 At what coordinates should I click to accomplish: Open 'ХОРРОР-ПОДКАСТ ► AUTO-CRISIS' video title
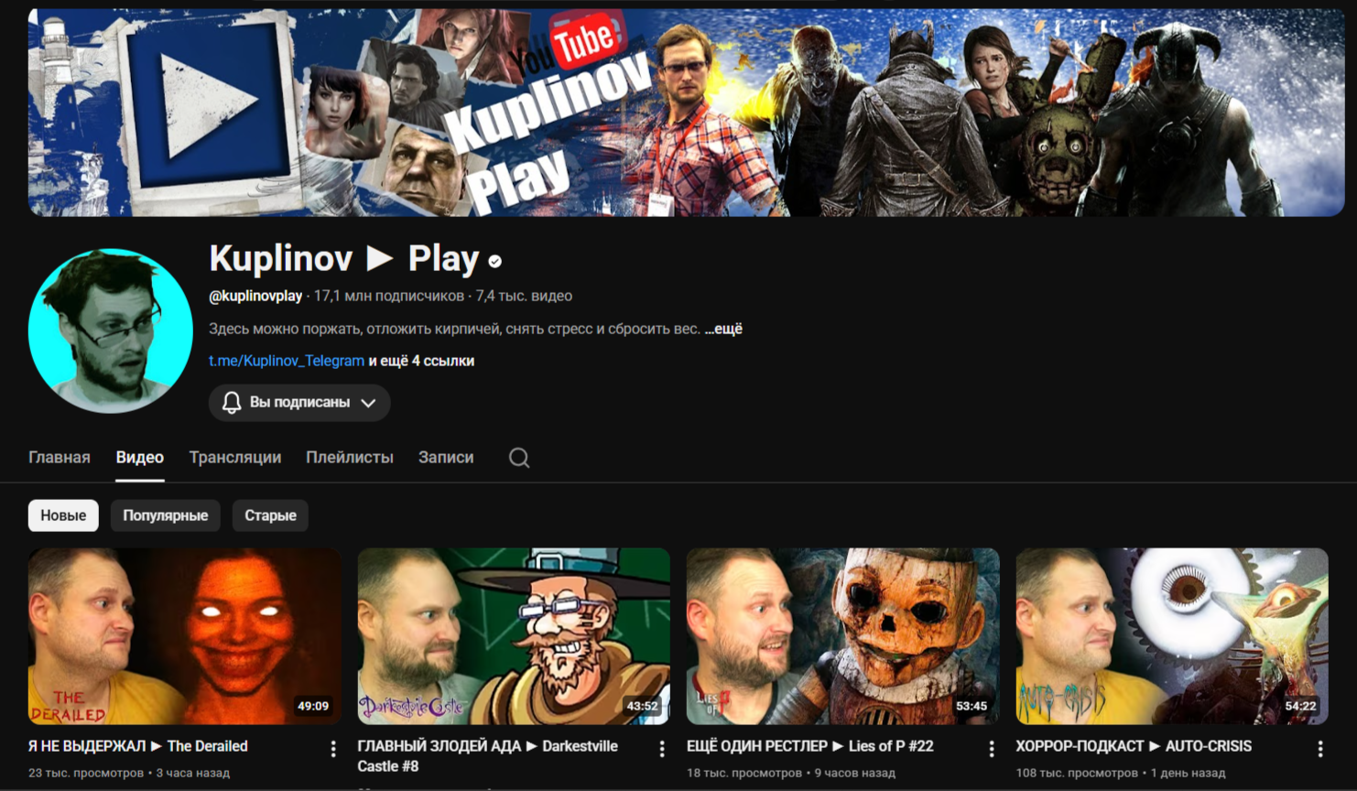(1134, 746)
